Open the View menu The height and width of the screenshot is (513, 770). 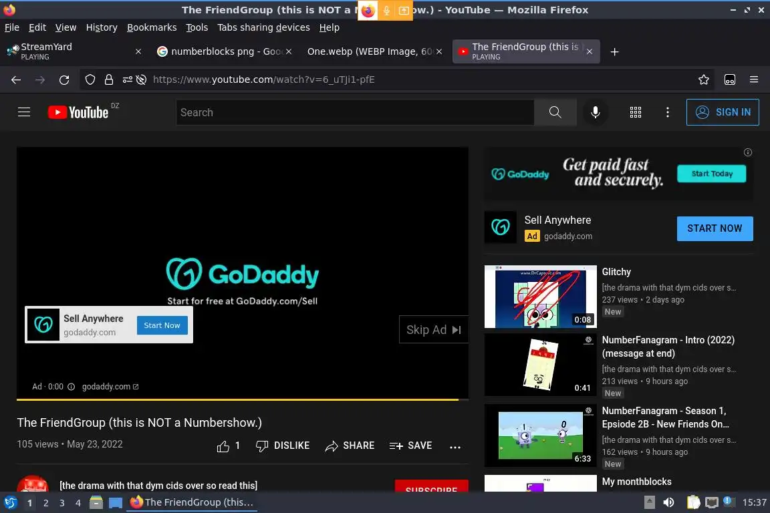point(66,27)
